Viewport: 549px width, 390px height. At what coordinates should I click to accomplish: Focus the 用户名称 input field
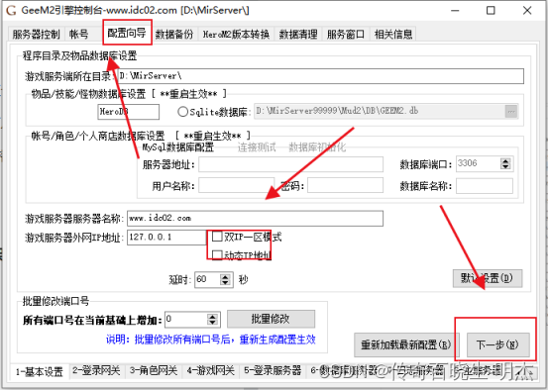click(236, 185)
